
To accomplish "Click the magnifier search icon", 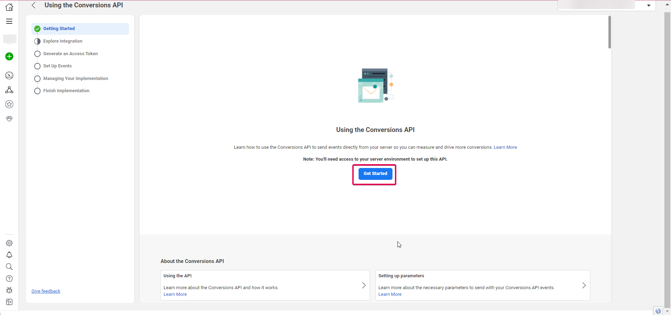I will (x=9, y=267).
